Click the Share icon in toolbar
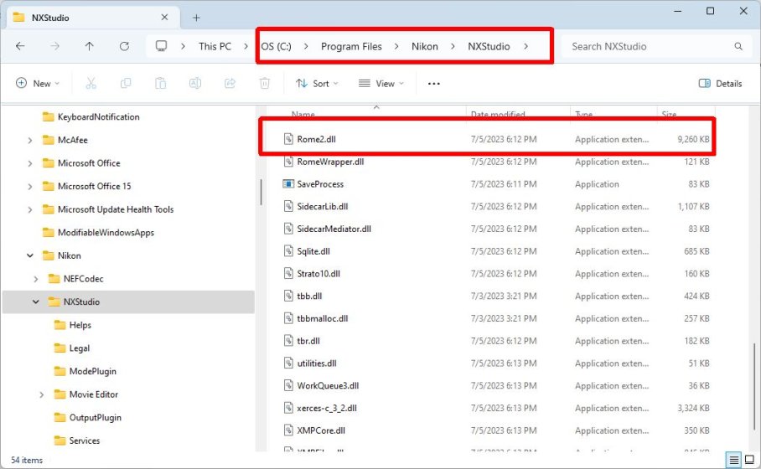 point(230,84)
